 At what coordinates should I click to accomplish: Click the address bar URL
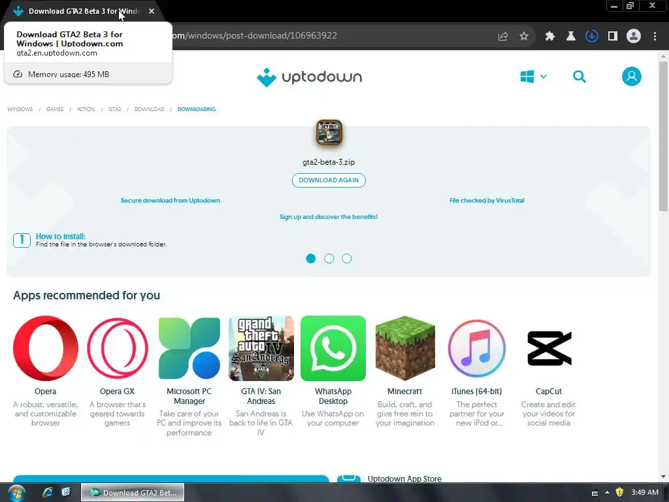click(255, 35)
